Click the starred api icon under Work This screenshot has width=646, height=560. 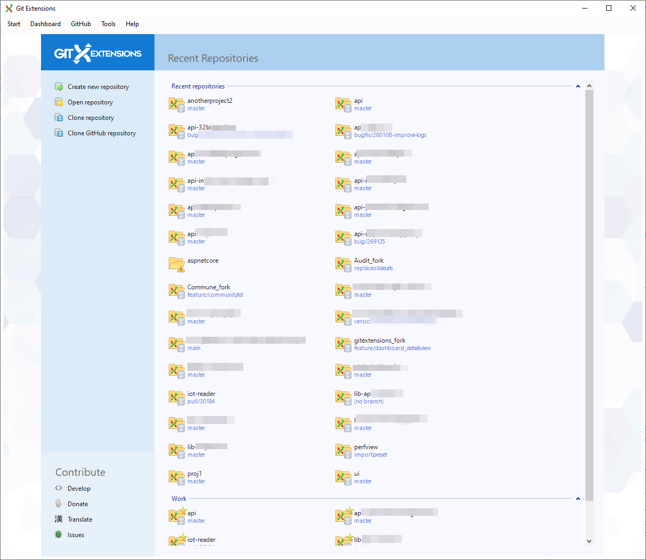coord(177,515)
